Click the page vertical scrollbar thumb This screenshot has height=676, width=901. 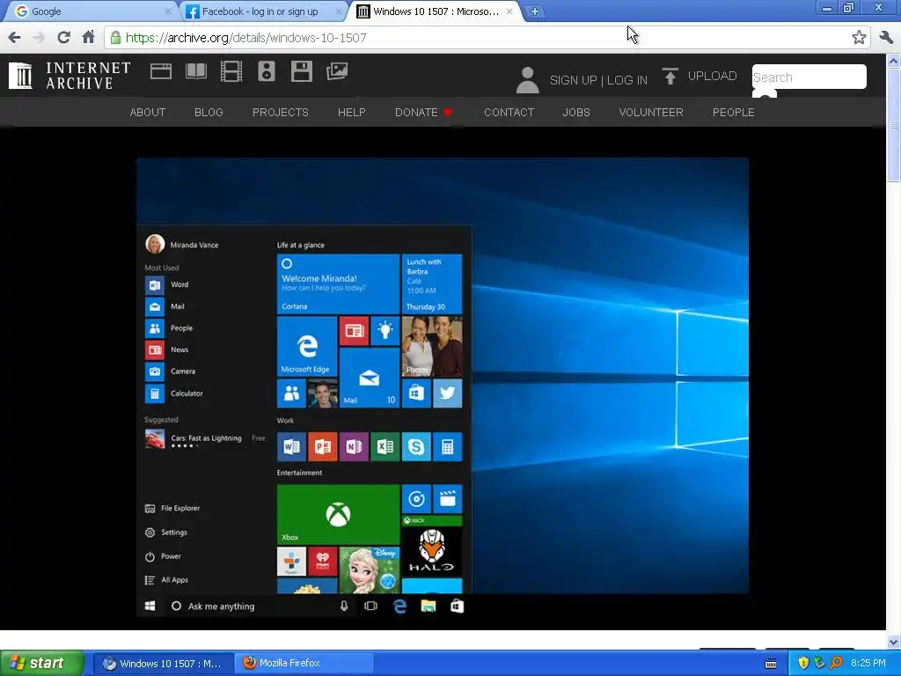[x=894, y=127]
